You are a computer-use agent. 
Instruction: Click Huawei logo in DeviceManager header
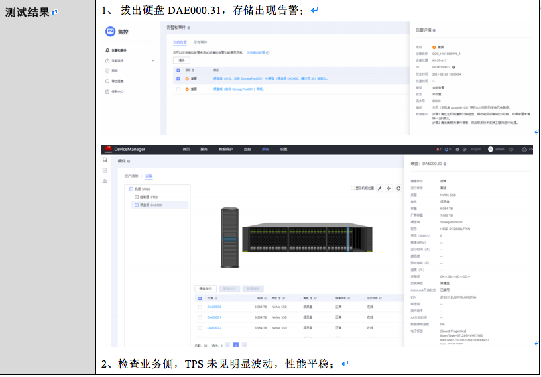tap(108, 149)
